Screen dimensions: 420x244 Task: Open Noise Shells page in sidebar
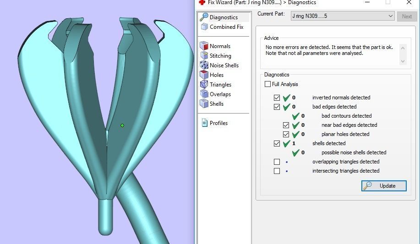(x=224, y=65)
